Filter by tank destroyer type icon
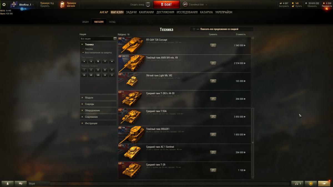333x187 pixels. click(105, 62)
